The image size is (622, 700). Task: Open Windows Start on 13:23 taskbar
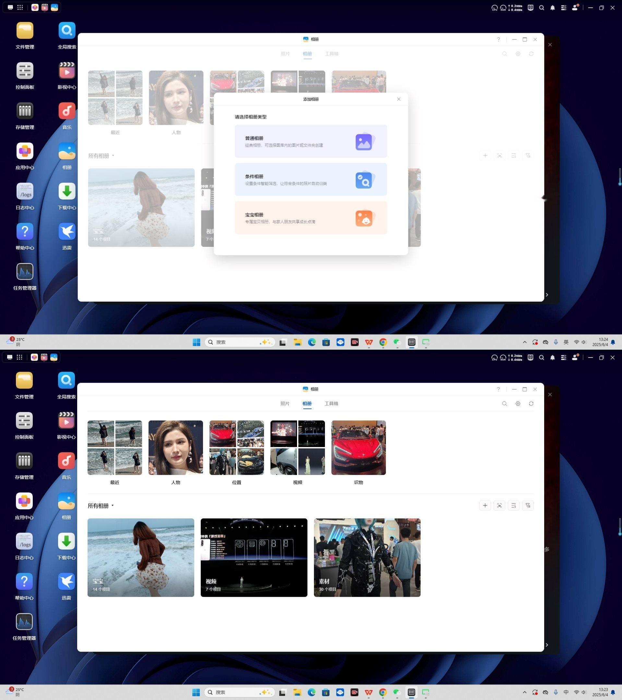click(196, 693)
